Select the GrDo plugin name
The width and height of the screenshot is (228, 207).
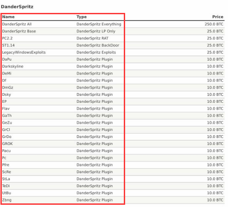coord(7,137)
